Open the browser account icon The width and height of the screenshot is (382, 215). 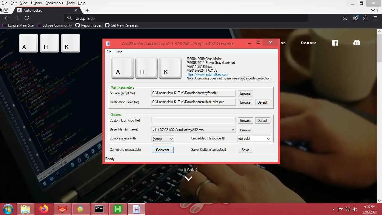(355, 18)
